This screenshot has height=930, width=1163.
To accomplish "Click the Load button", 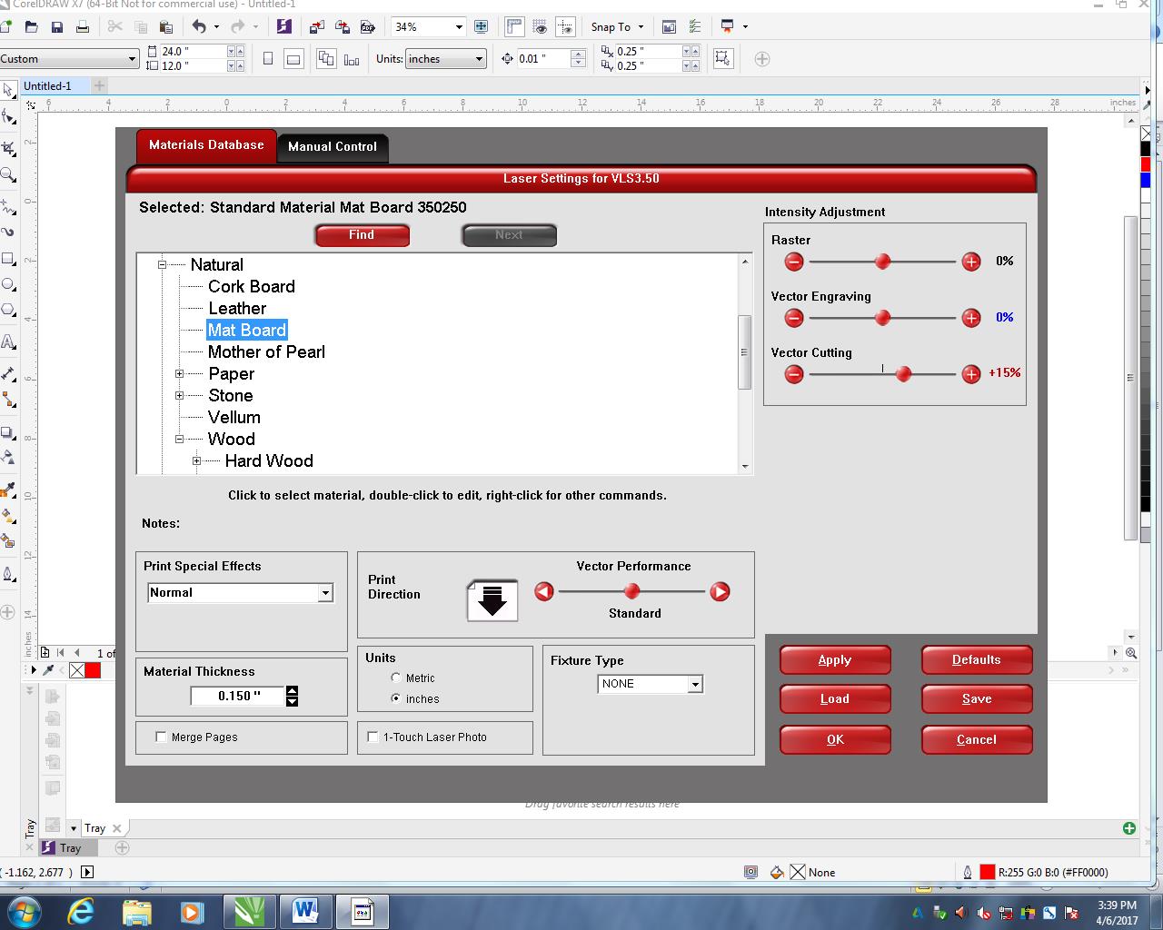I will click(835, 699).
